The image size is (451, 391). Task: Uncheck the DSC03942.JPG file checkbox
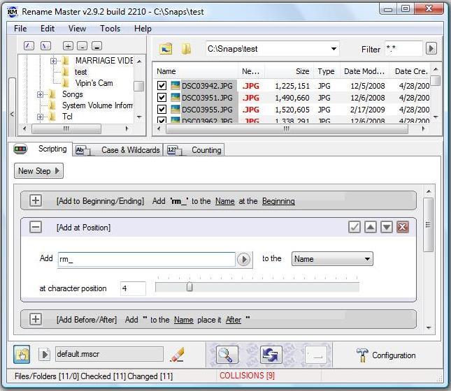(162, 86)
